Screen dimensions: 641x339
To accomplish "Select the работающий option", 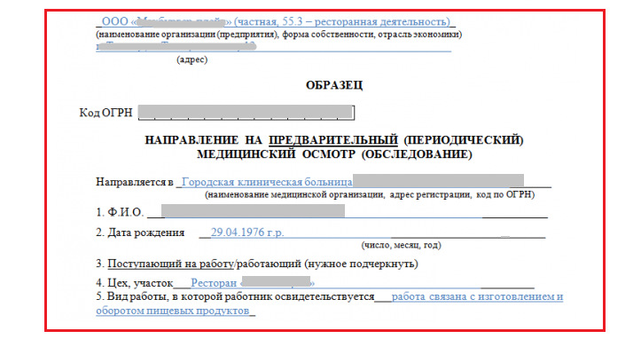I will pos(269,264).
